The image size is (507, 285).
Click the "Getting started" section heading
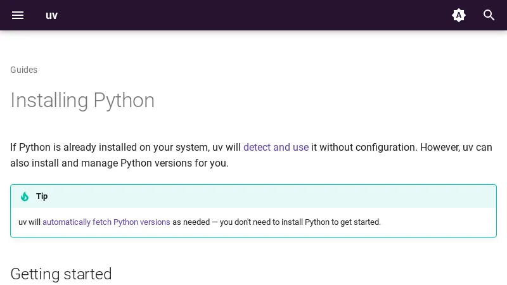coord(61,274)
